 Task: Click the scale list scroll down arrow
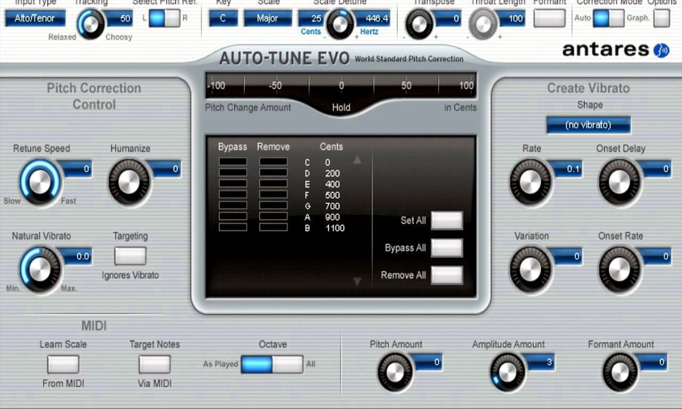pyautogui.click(x=357, y=281)
